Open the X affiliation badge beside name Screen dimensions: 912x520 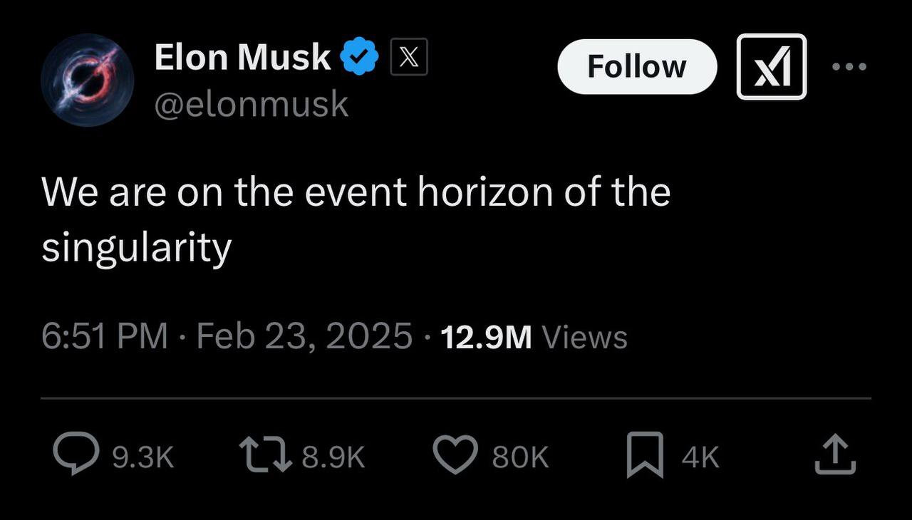tap(409, 58)
